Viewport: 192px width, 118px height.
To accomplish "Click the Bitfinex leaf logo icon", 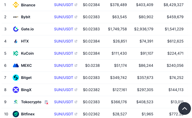I will coord(16,114).
